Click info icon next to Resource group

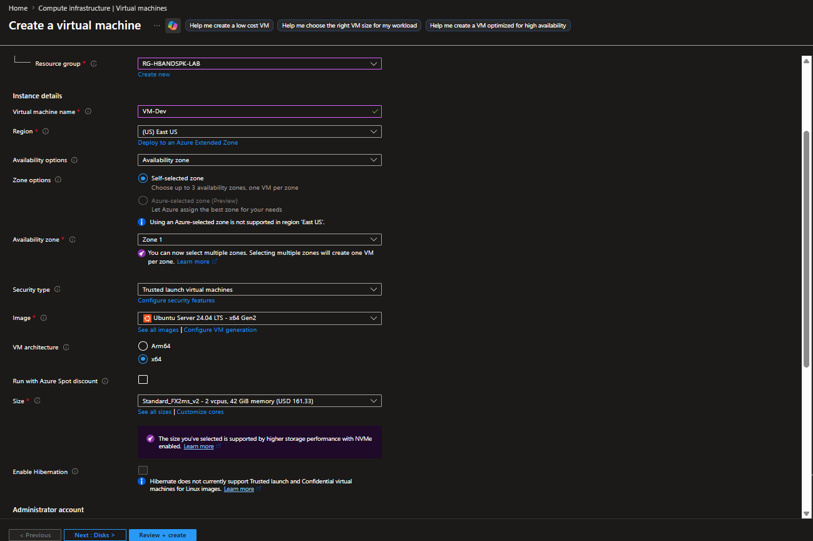(94, 64)
